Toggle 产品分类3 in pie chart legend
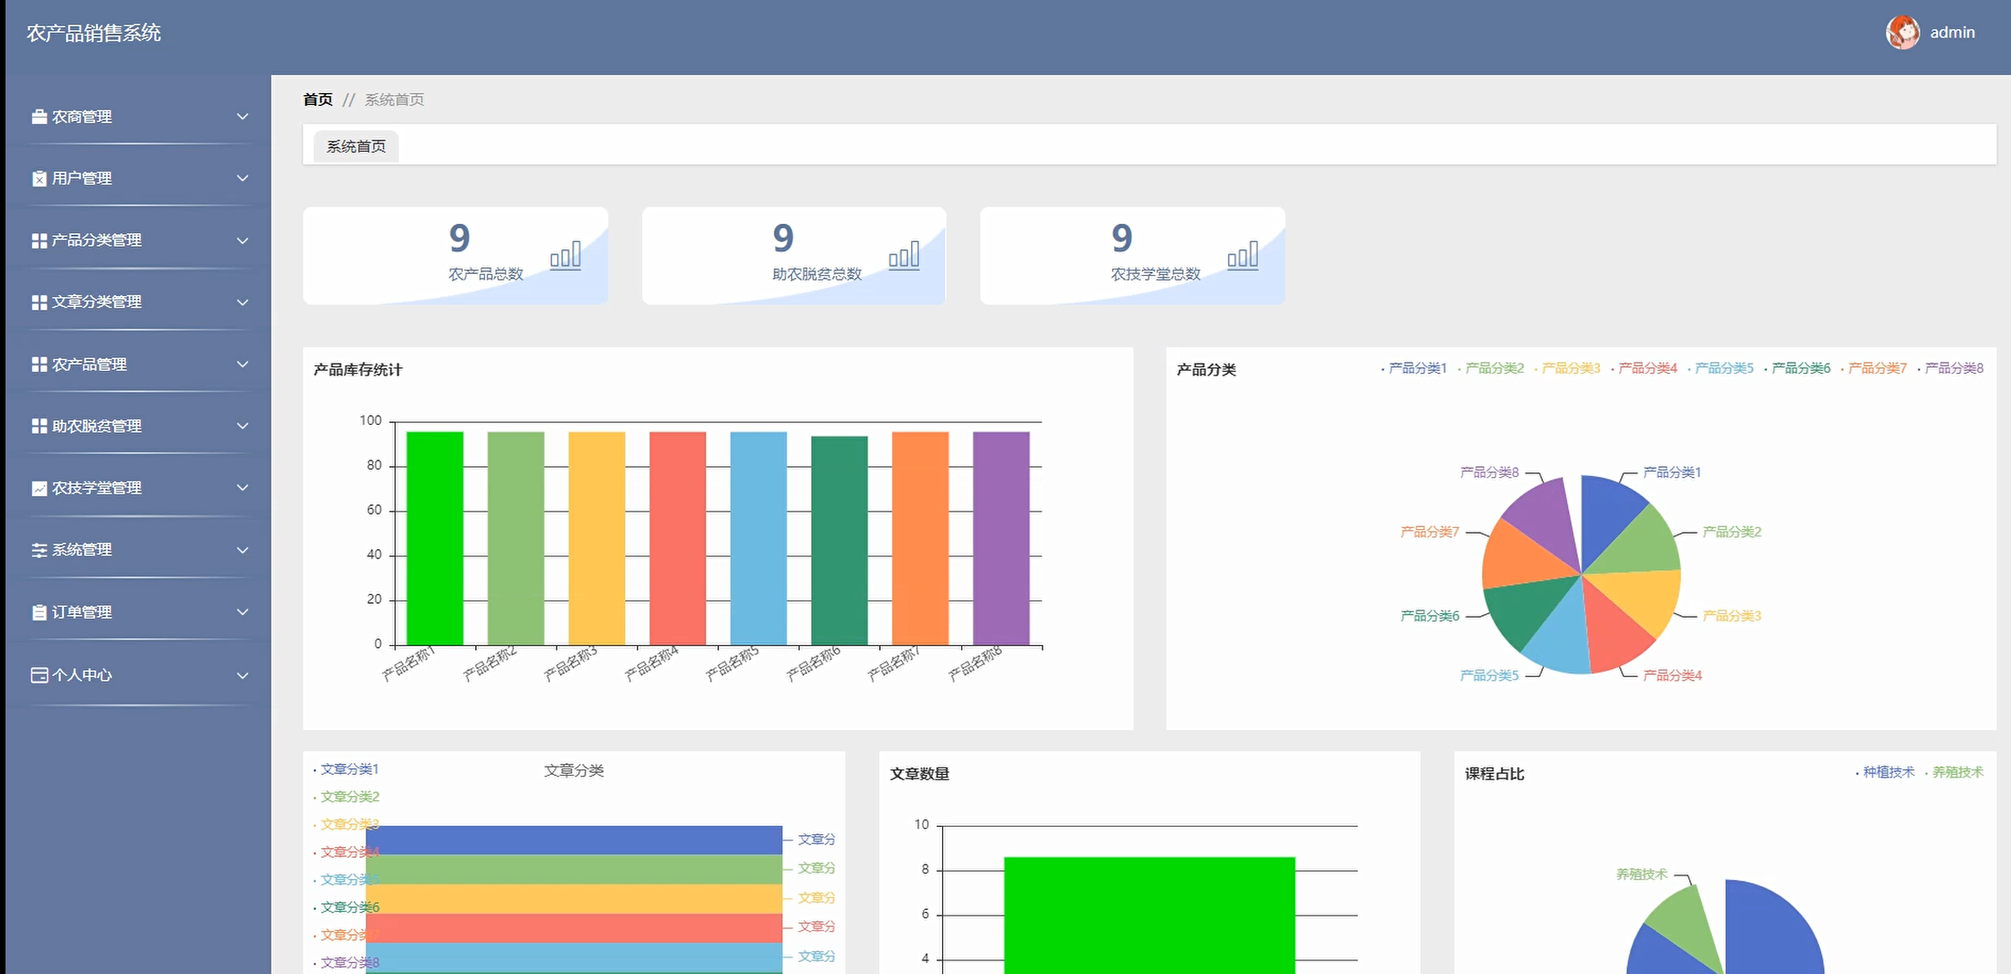 tap(1567, 368)
